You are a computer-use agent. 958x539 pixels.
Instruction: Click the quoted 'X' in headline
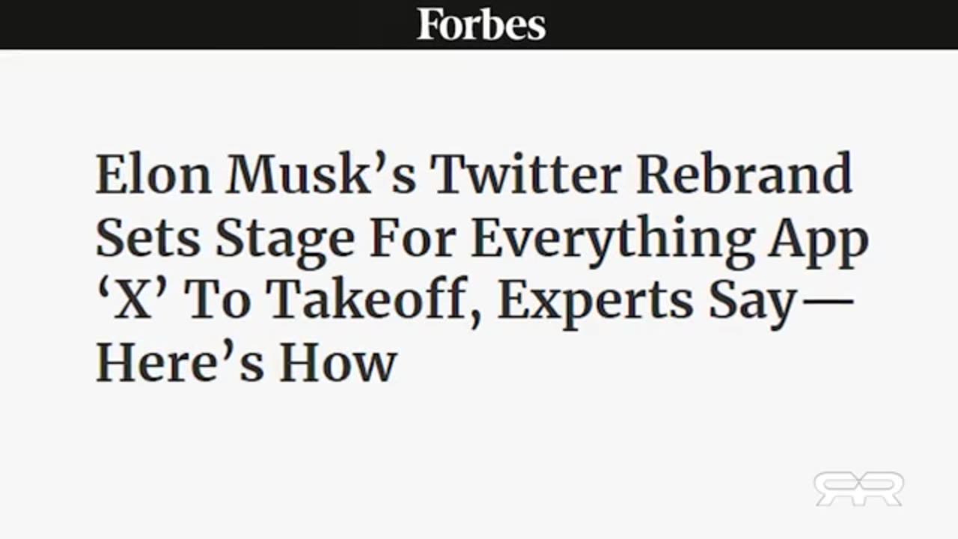133,299
